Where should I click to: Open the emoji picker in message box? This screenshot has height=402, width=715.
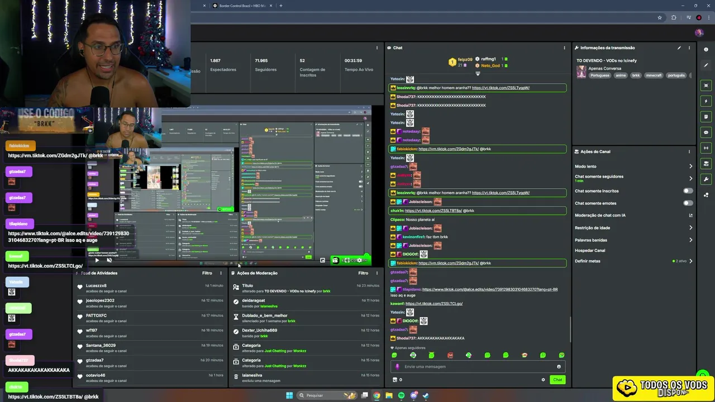(x=559, y=367)
